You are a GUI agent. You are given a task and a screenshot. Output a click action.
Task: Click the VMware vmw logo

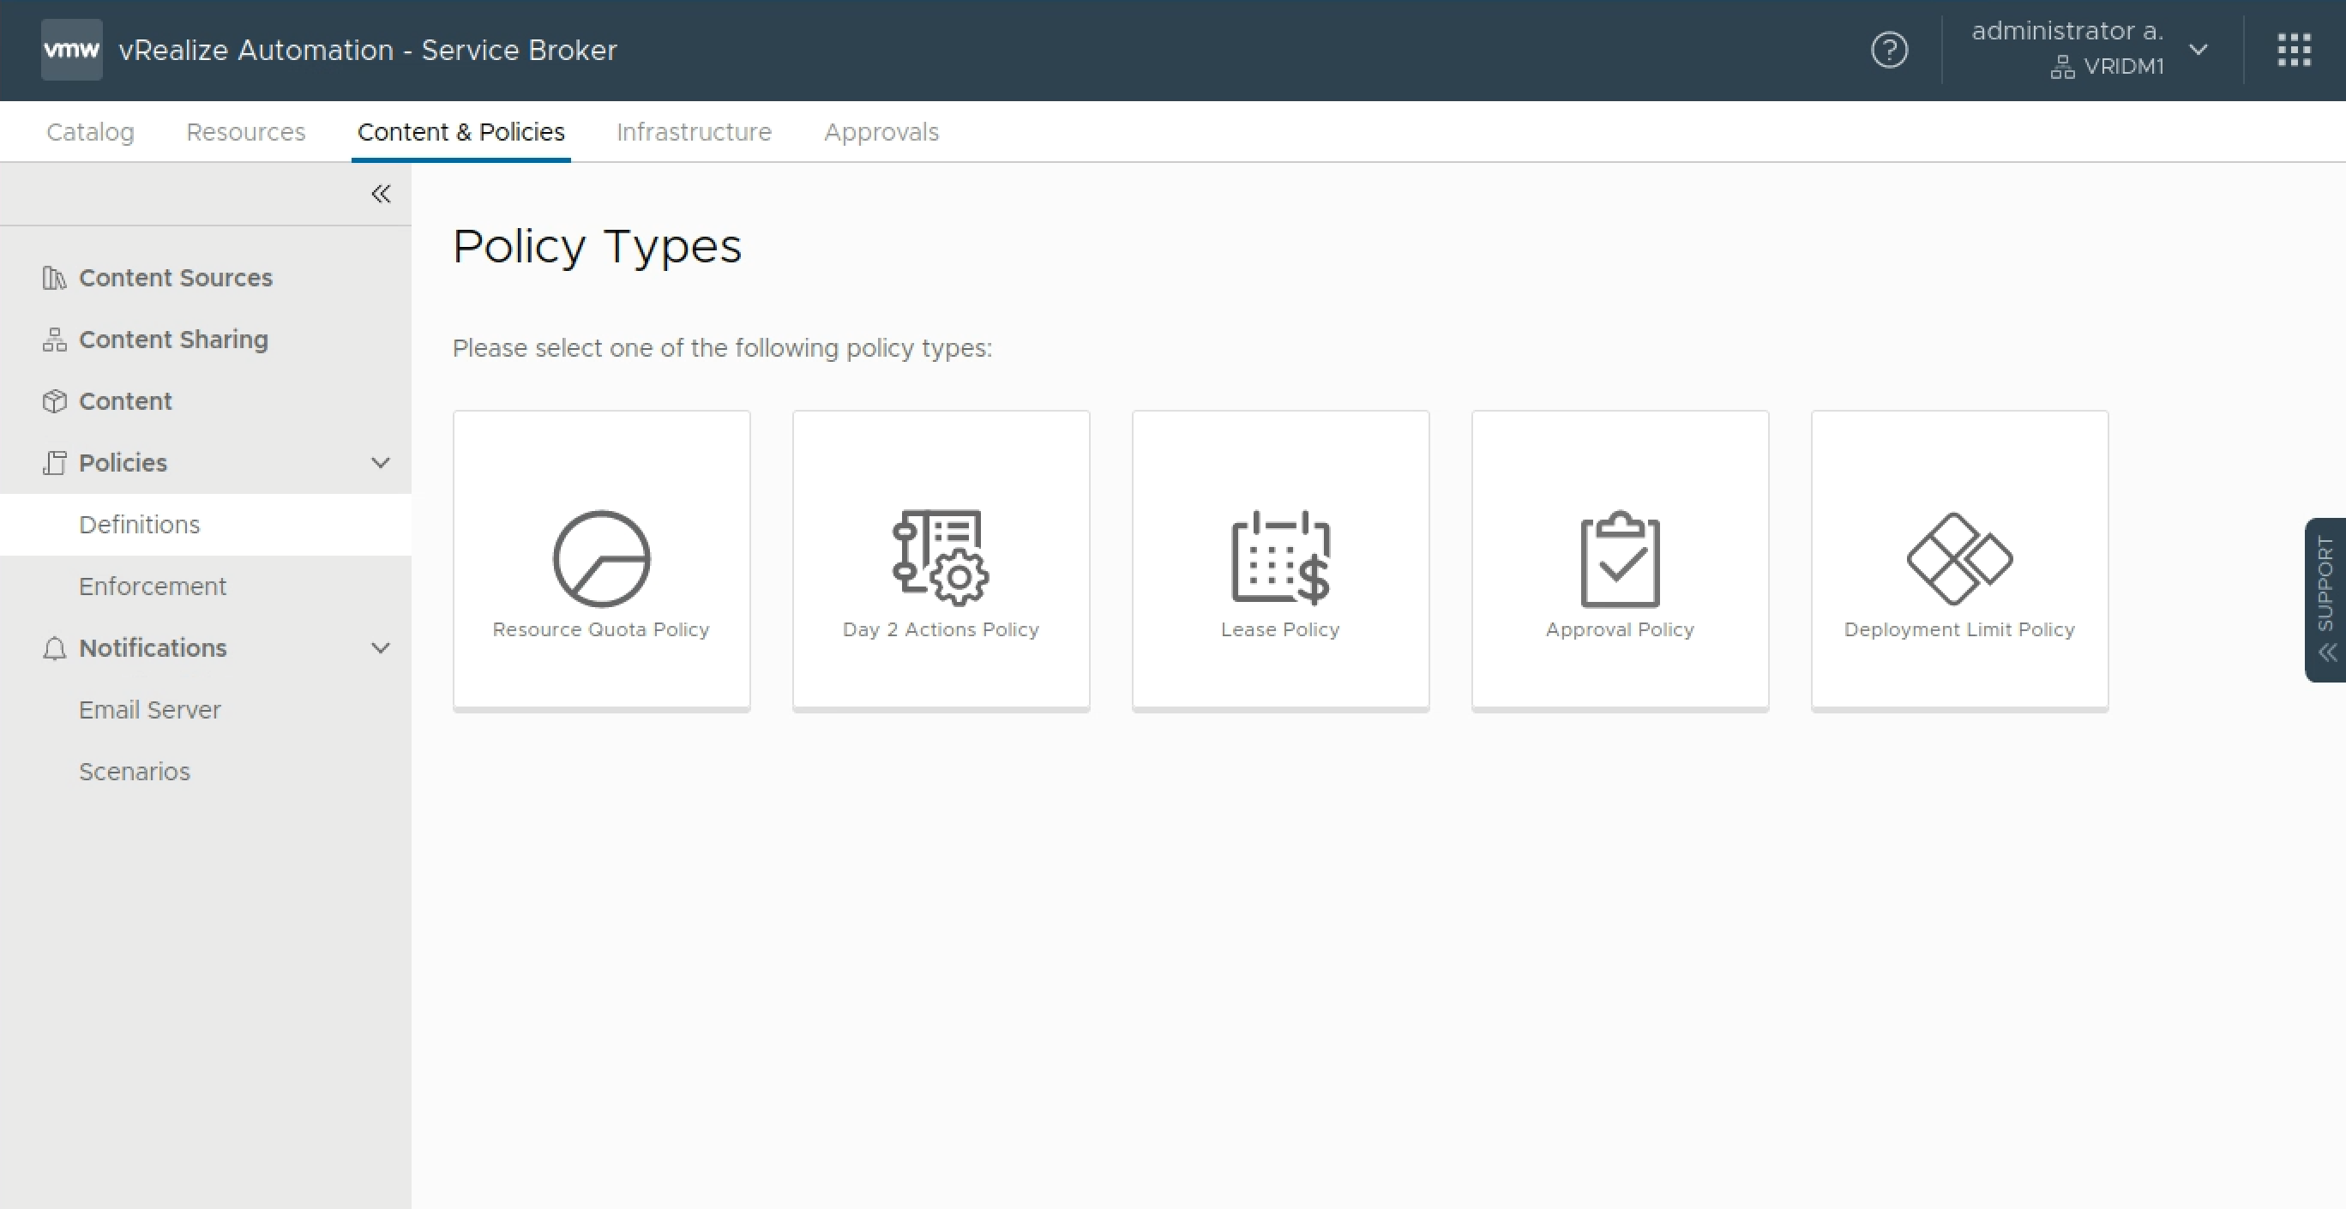click(72, 50)
